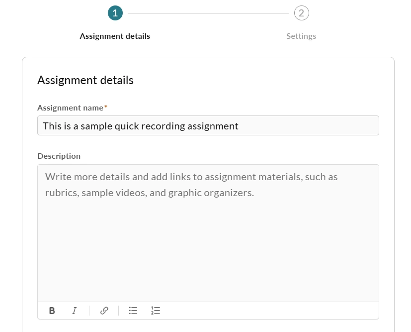Start a numbered list in the description
This screenshot has width=411, height=332.
(156, 311)
